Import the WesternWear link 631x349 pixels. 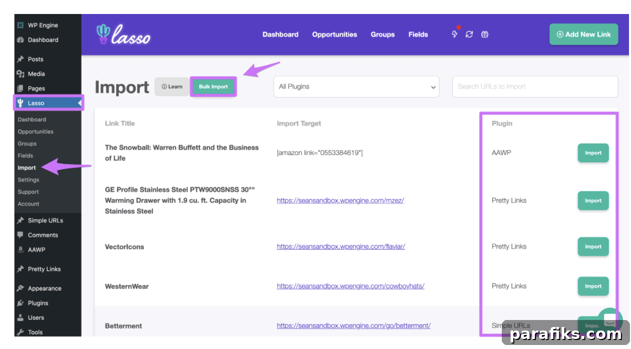coord(593,286)
